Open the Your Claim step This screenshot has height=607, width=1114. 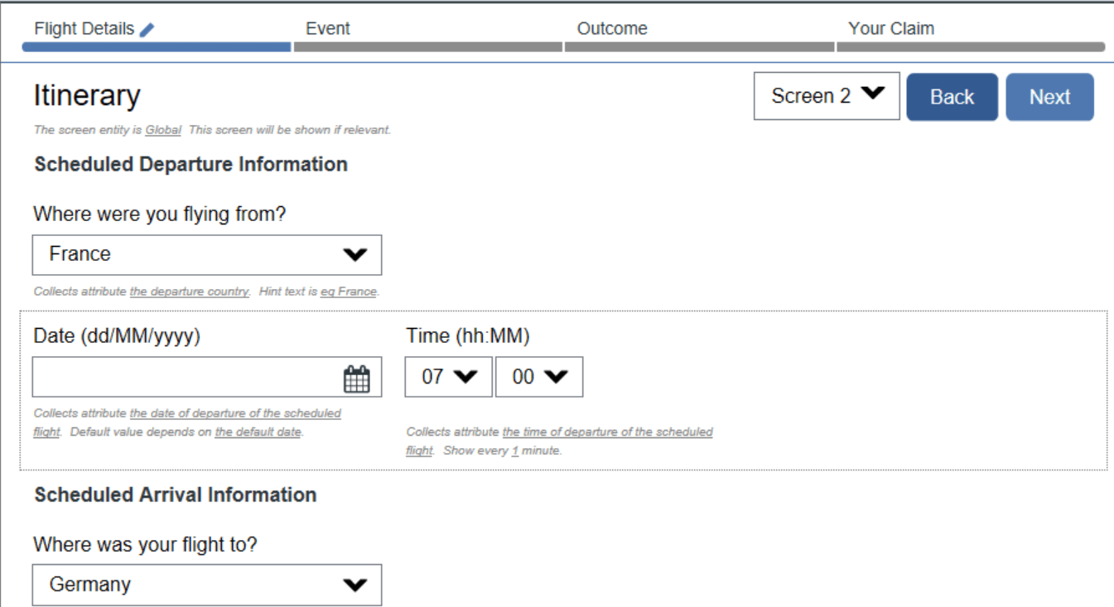pos(890,27)
